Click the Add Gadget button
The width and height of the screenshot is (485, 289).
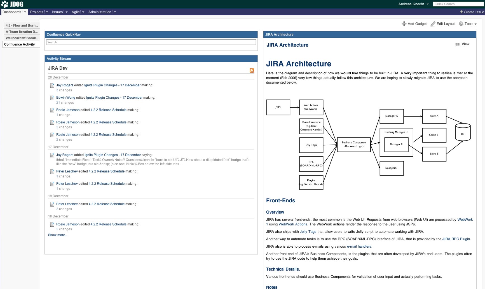coord(414,24)
